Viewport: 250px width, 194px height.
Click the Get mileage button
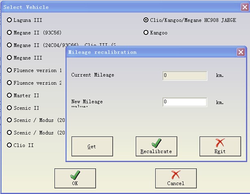pyautogui.click(x=92, y=146)
